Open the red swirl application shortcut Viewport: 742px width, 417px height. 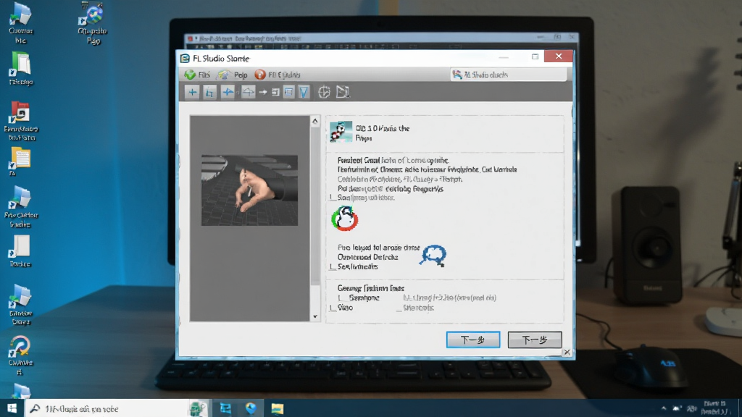click(21, 121)
